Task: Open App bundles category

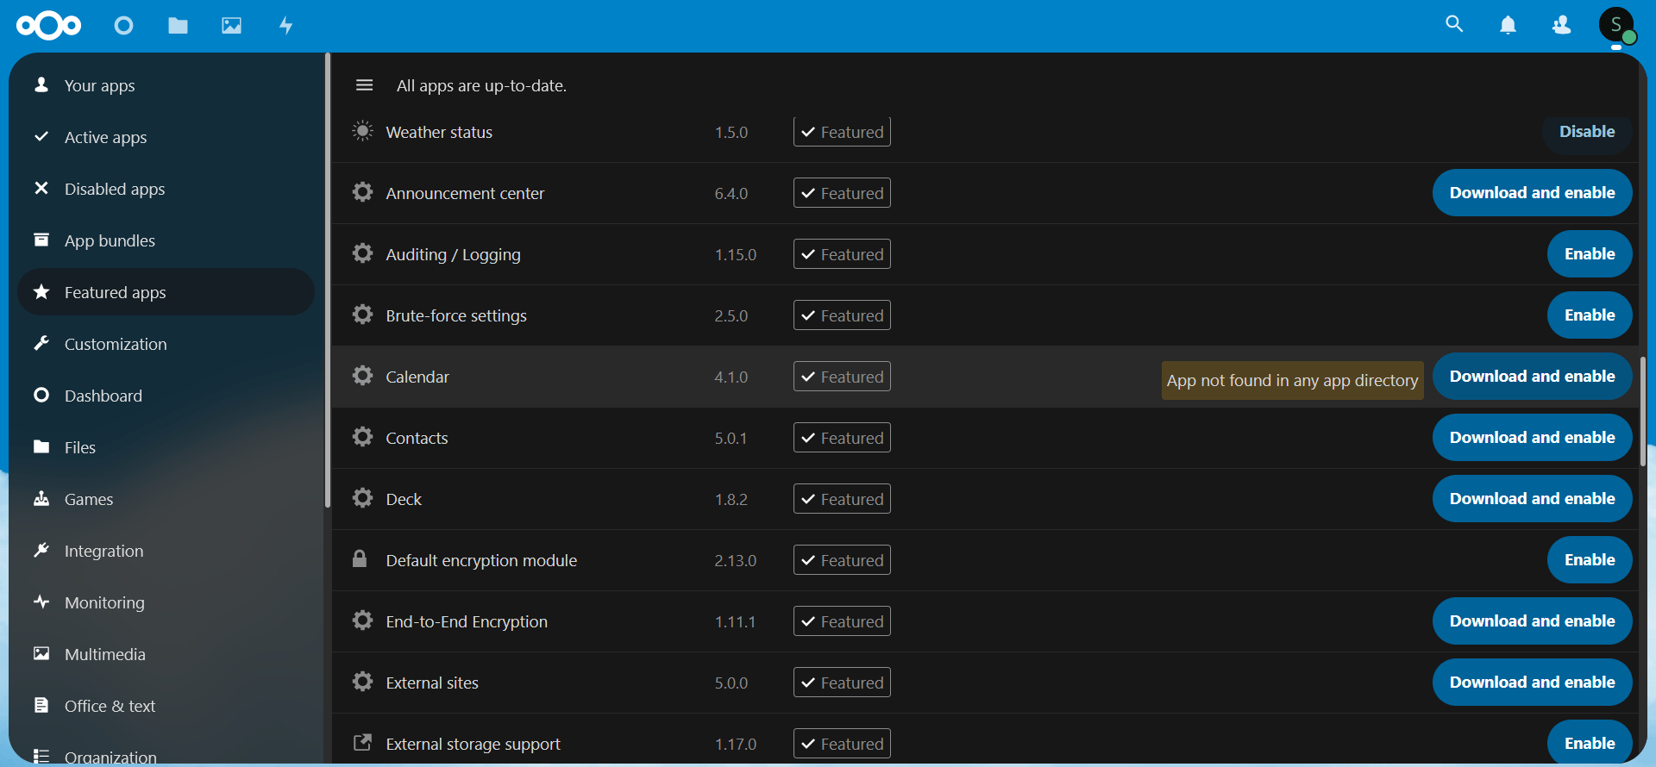Action: pos(166,240)
